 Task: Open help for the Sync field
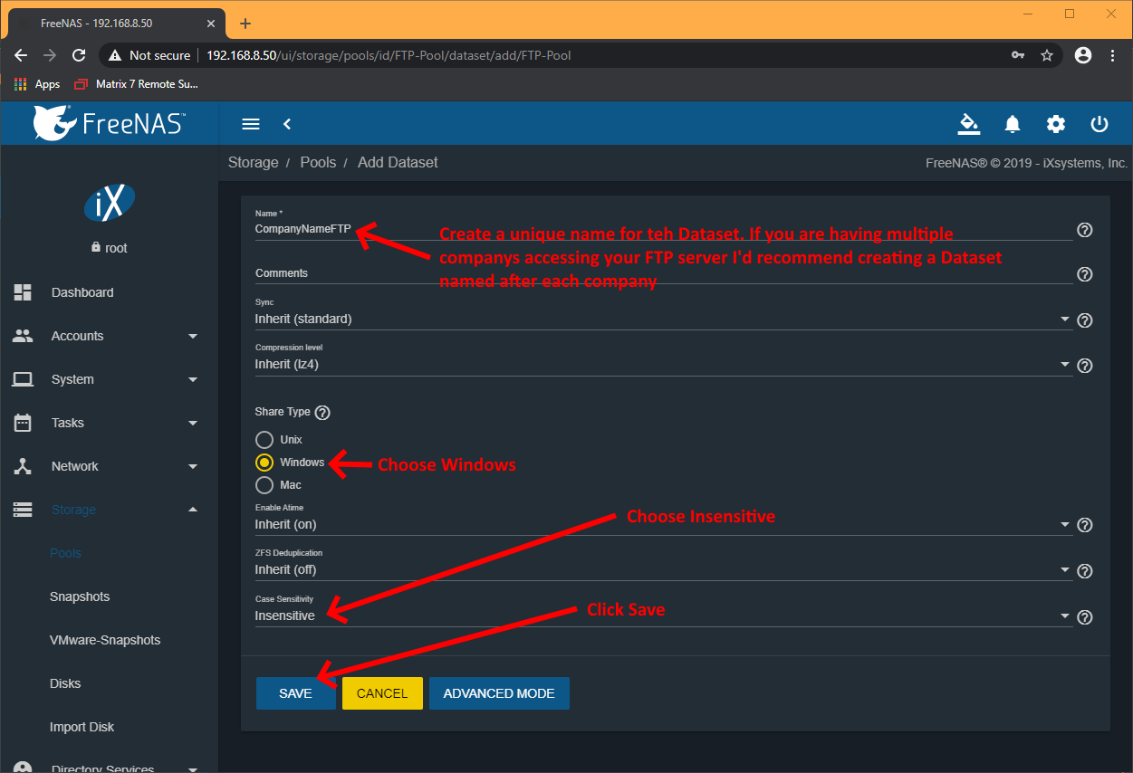point(1085,320)
